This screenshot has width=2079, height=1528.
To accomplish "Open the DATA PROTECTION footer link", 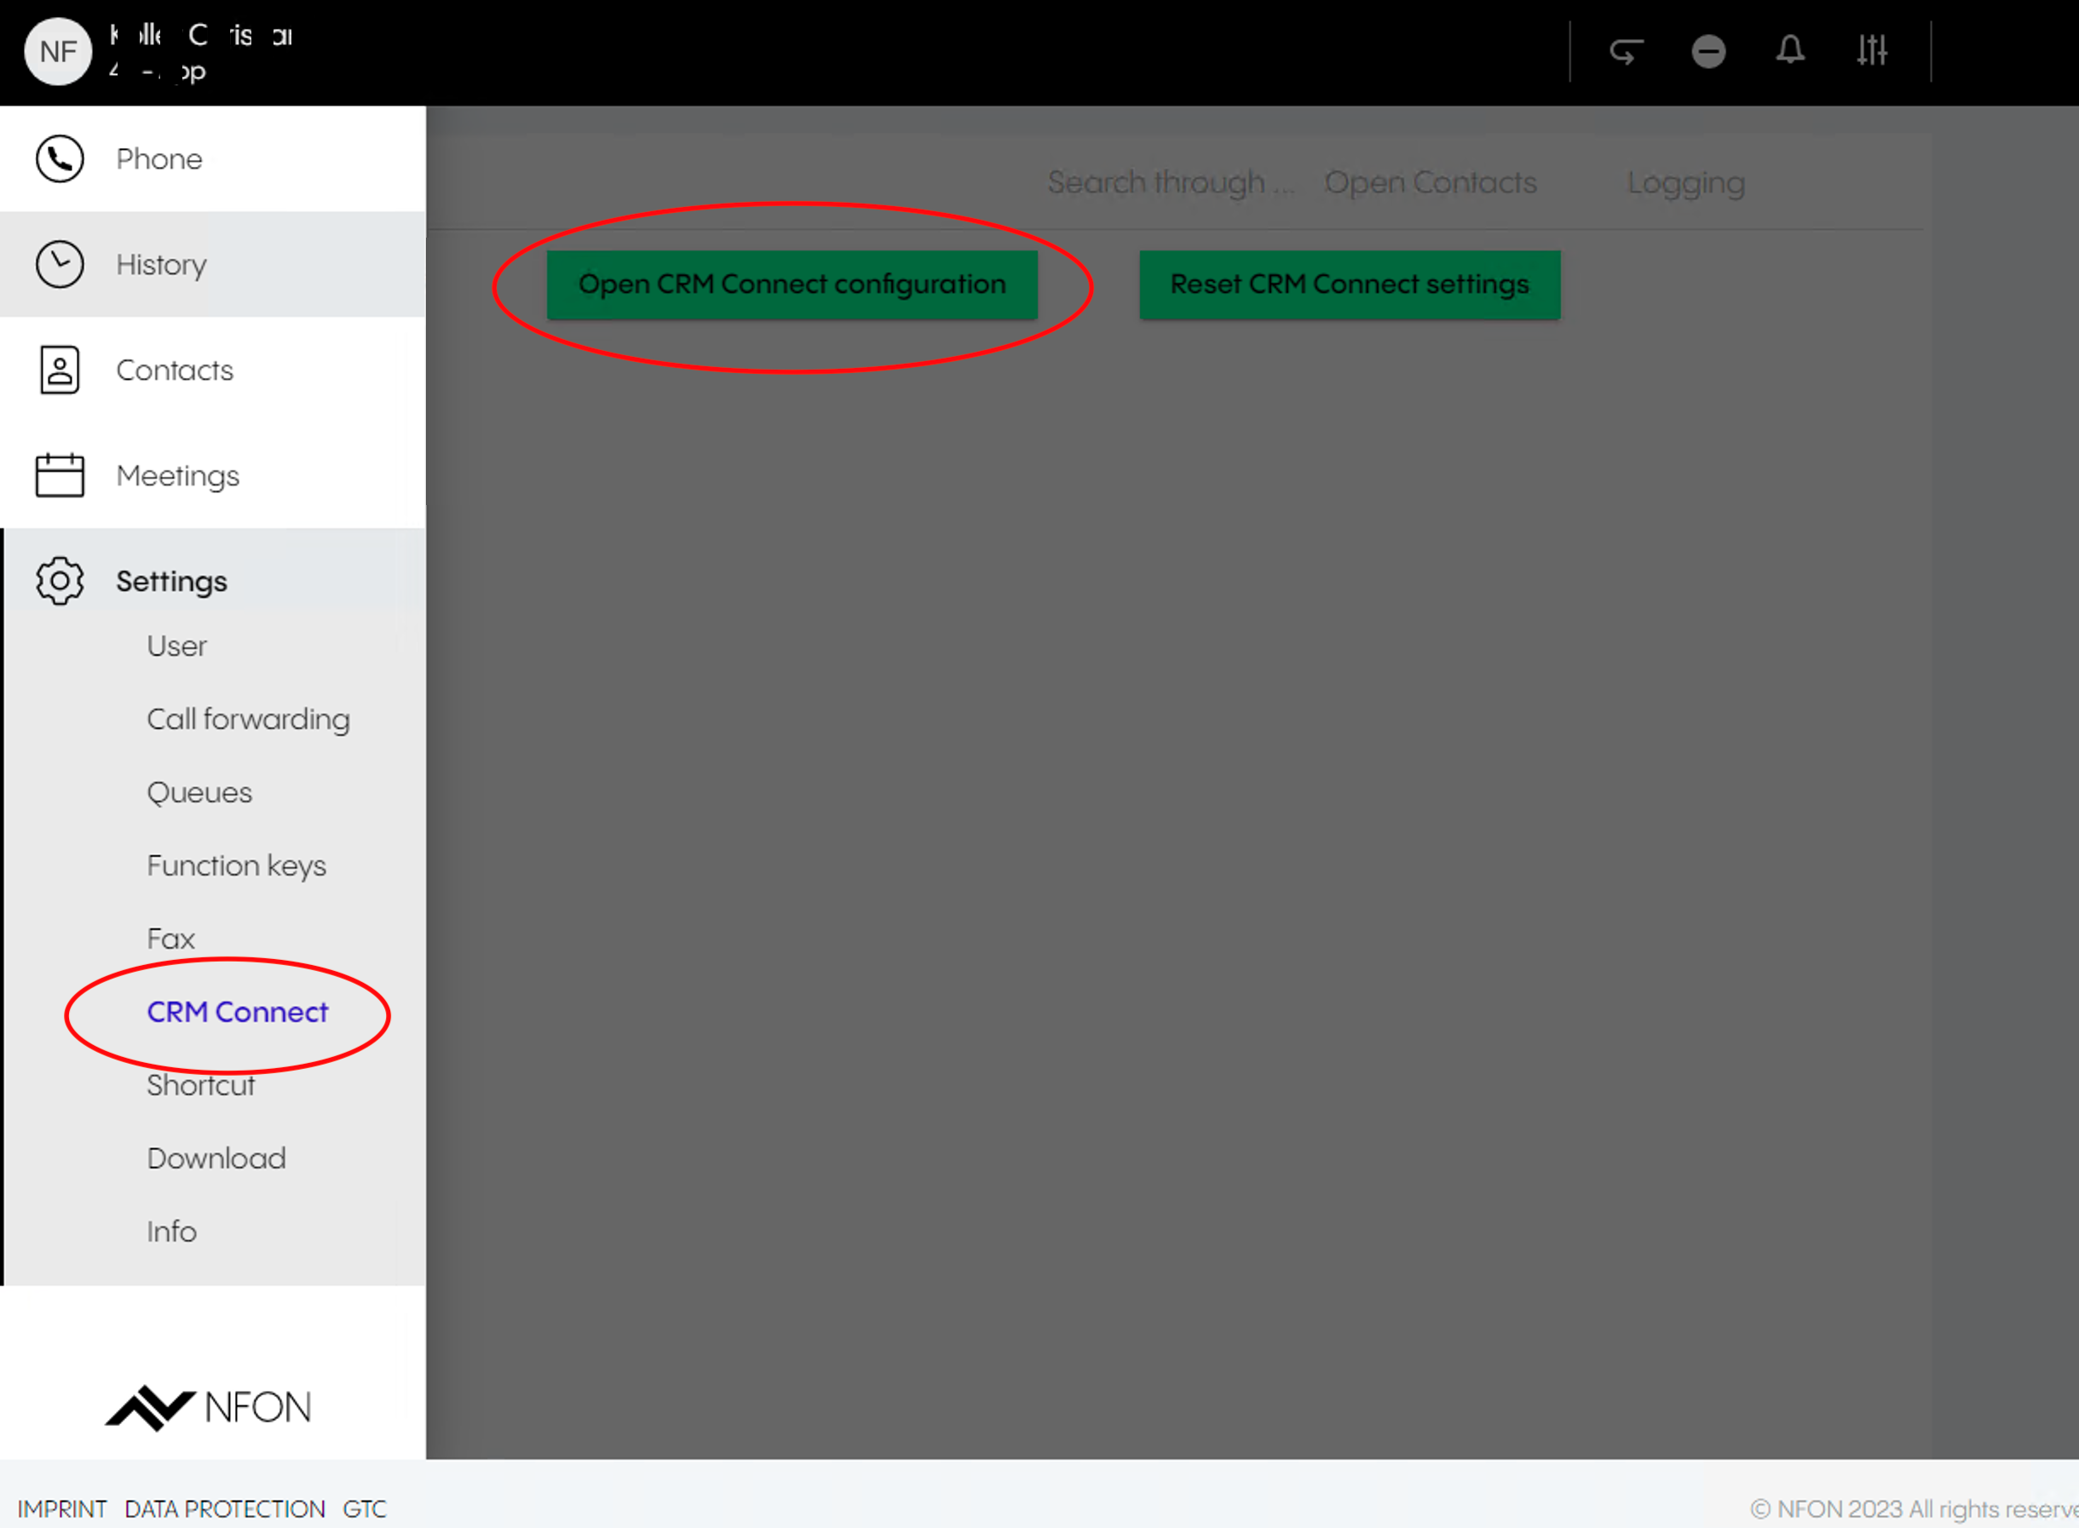I will [x=225, y=1508].
